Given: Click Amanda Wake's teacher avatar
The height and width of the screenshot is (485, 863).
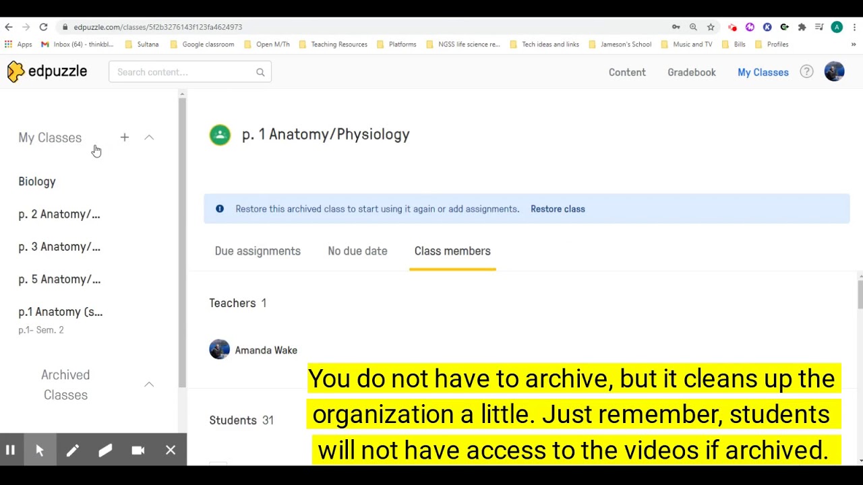Looking at the screenshot, I should click(219, 349).
